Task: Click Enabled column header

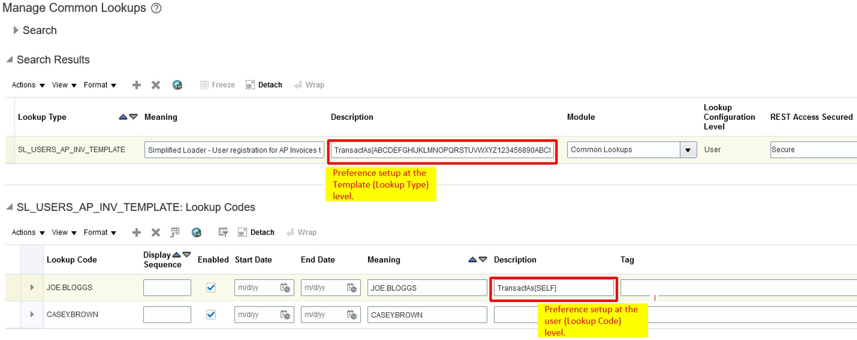Action: [x=213, y=260]
